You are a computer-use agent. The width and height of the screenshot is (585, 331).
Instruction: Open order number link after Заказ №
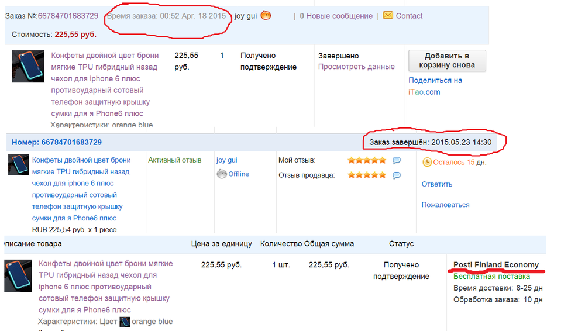point(68,16)
